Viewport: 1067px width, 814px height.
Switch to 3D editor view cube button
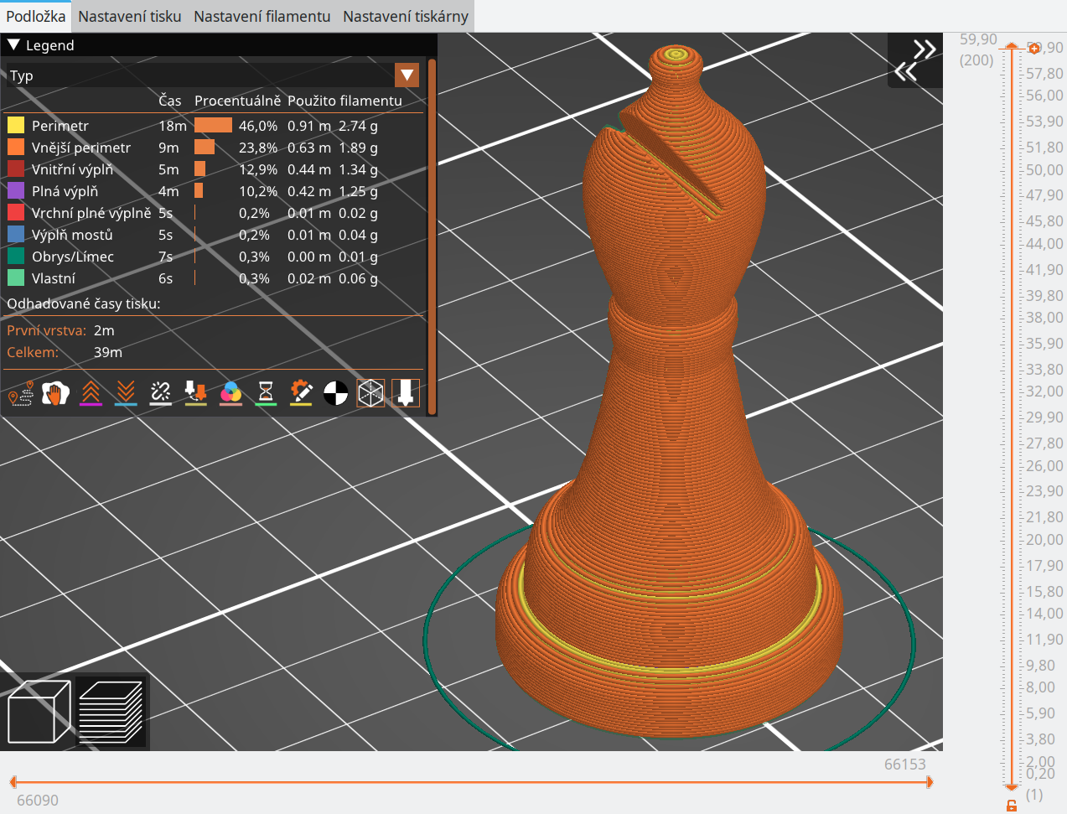[x=39, y=712]
